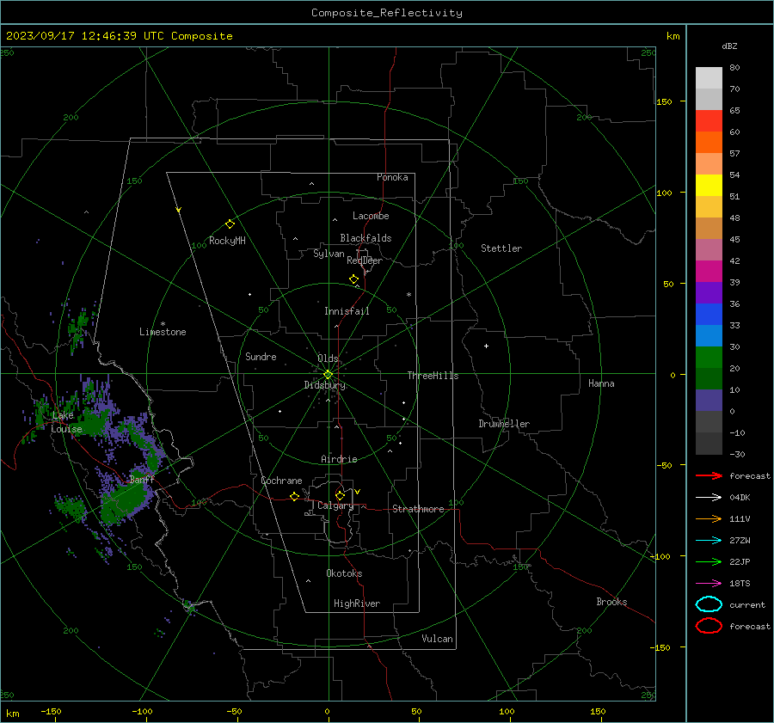Click the Sundre label
Screen dimensions: 774x723
click(x=261, y=356)
